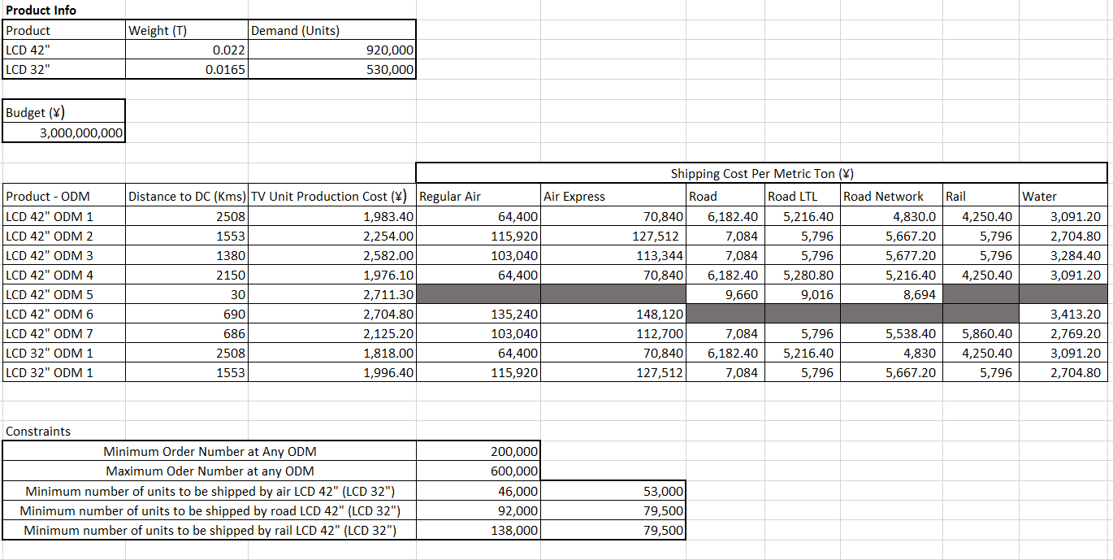The height and width of the screenshot is (560, 1113).
Task: Click the Constraints label cell
Action: 28,431
